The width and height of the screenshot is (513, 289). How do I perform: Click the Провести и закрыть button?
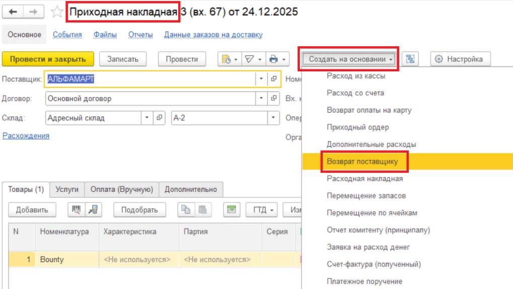(48, 59)
